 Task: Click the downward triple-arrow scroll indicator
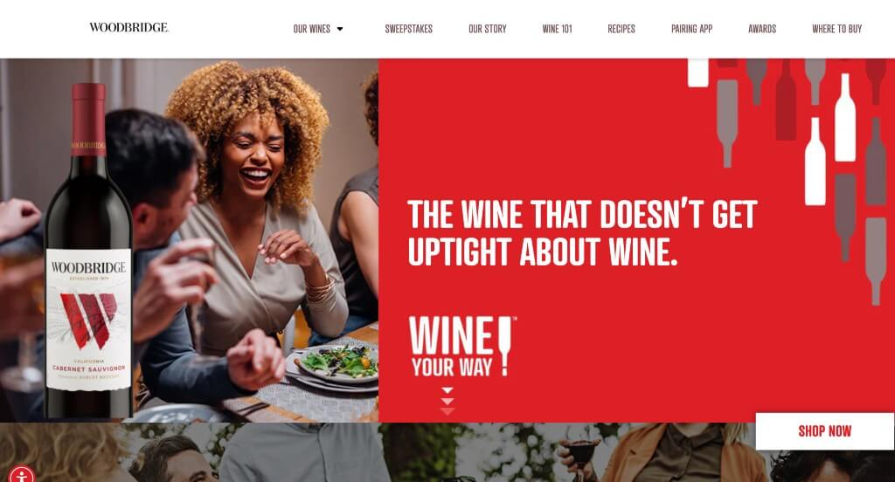click(x=447, y=401)
